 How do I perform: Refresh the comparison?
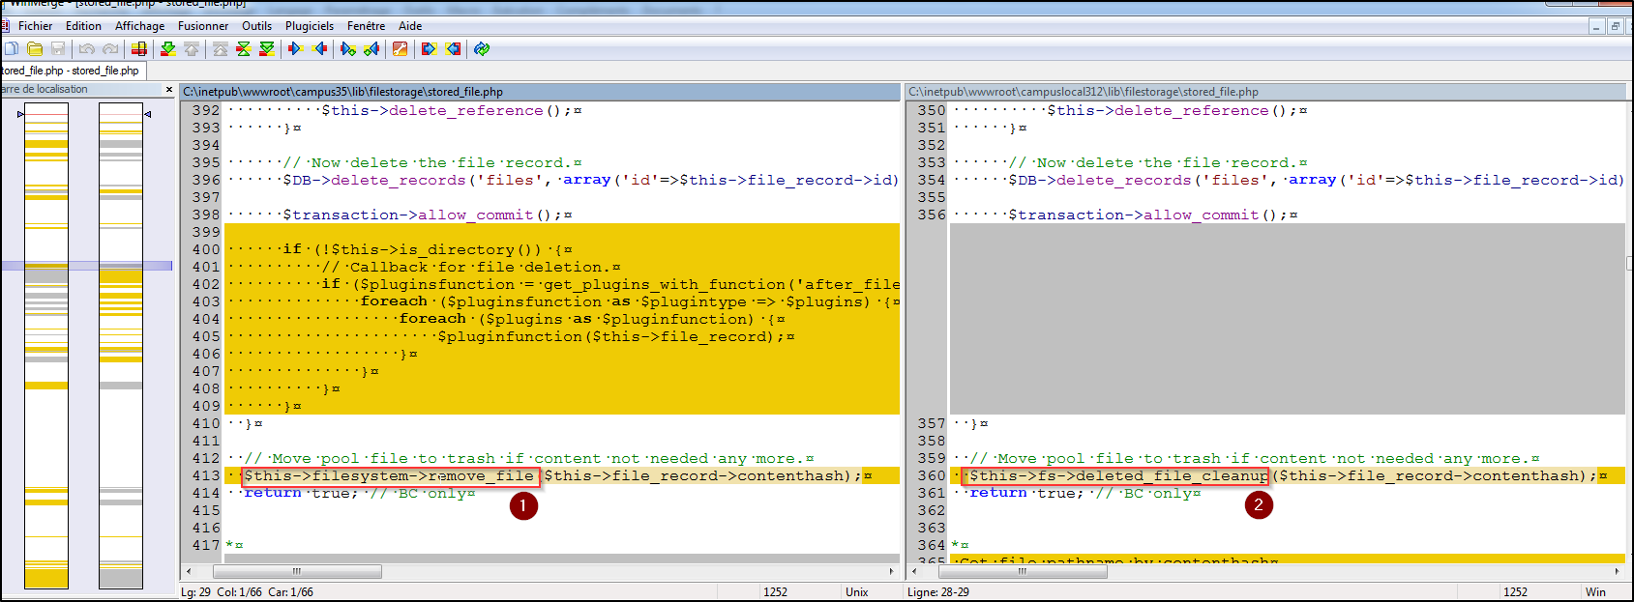point(482,49)
